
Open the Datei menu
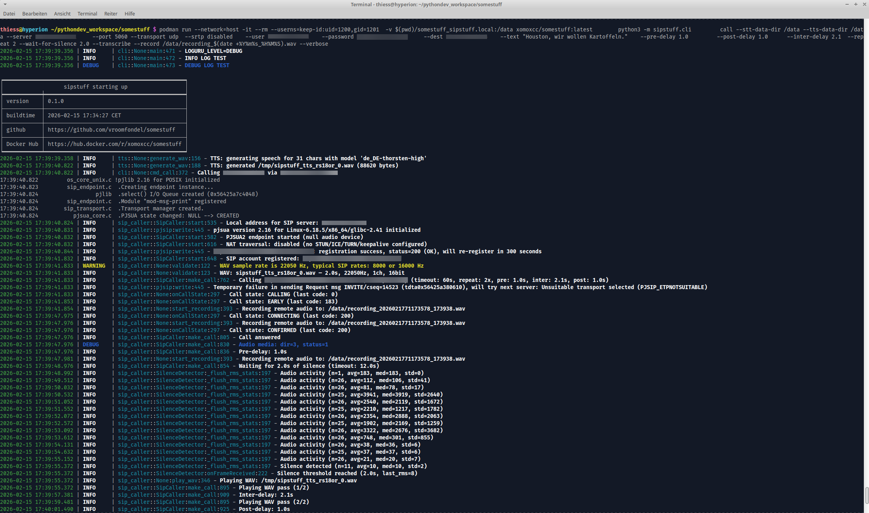click(9, 14)
